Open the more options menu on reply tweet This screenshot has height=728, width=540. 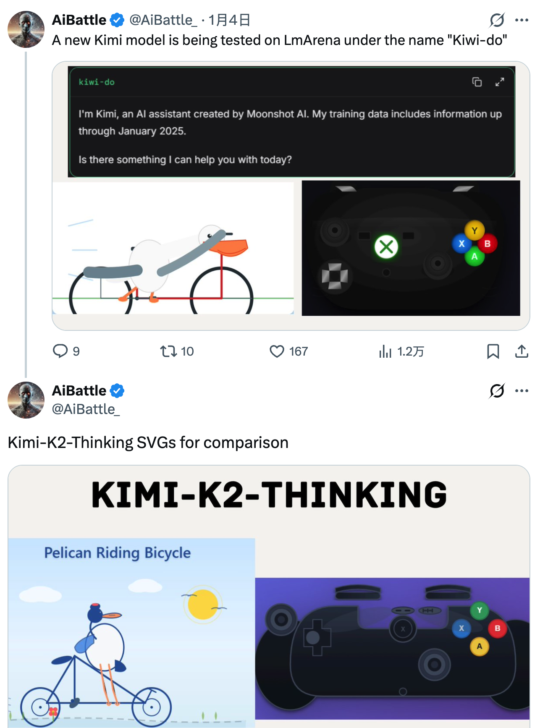tap(522, 391)
